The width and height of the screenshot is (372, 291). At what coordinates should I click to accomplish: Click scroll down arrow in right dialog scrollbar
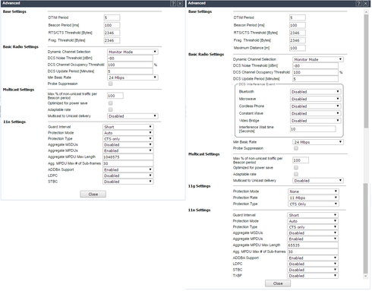pyautogui.click(x=366, y=276)
